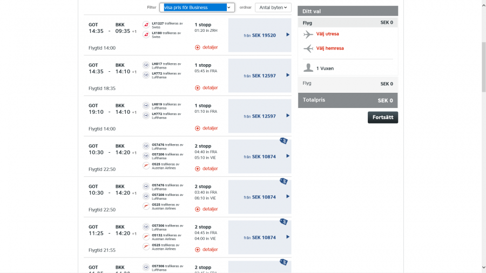Click the return plane icon beside Välj hemresa
The height and width of the screenshot is (273, 486).
pos(308,49)
